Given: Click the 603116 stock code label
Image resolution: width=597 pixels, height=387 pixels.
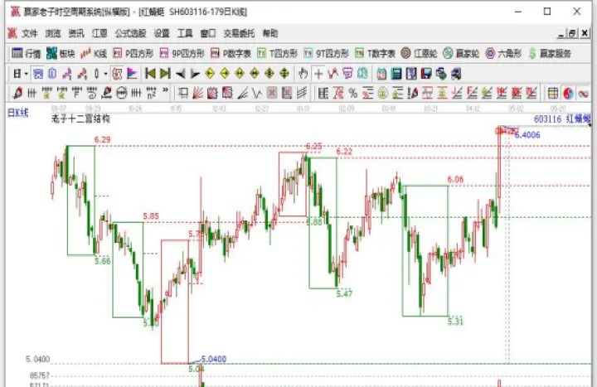Looking at the screenshot, I should click(x=547, y=119).
